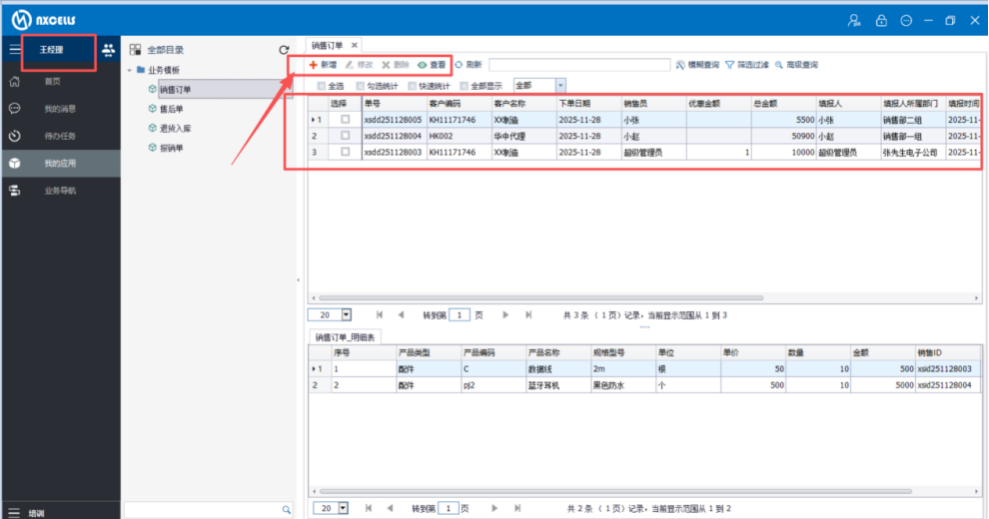Screen dimensions: 989x519
Task: Check the 全选 select-all checkbox
Action: (x=321, y=86)
